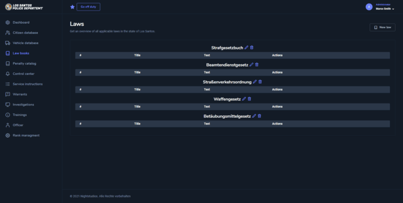
Task: Click the Los Santos Police Department logo
Action: tap(24, 7)
